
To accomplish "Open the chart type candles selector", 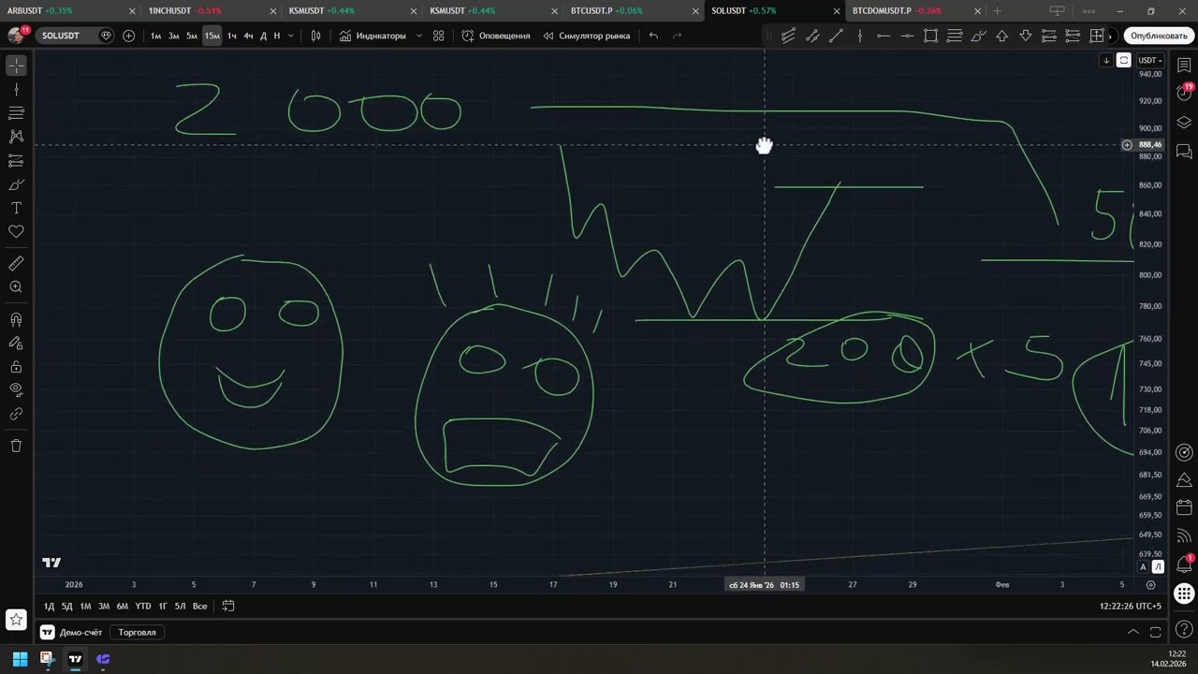I will (316, 36).
